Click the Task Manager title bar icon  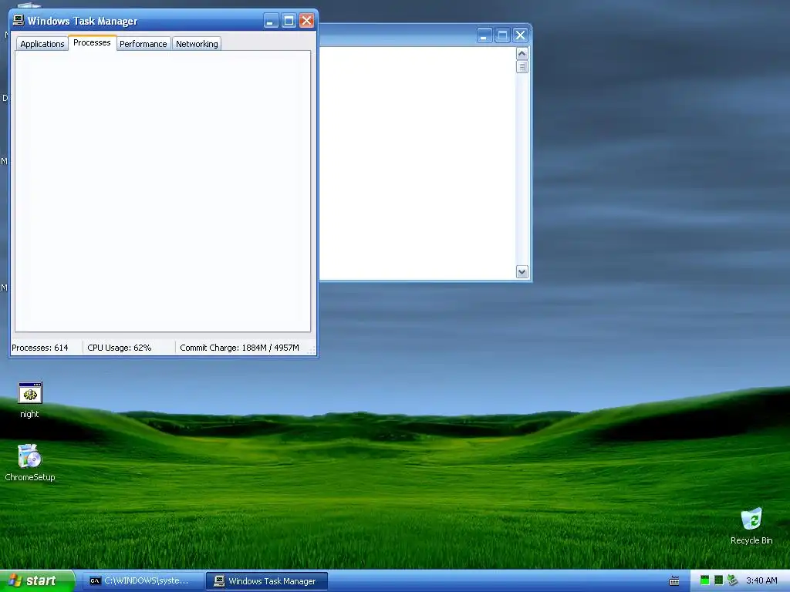pyautogui.click(x=19, y=20)
